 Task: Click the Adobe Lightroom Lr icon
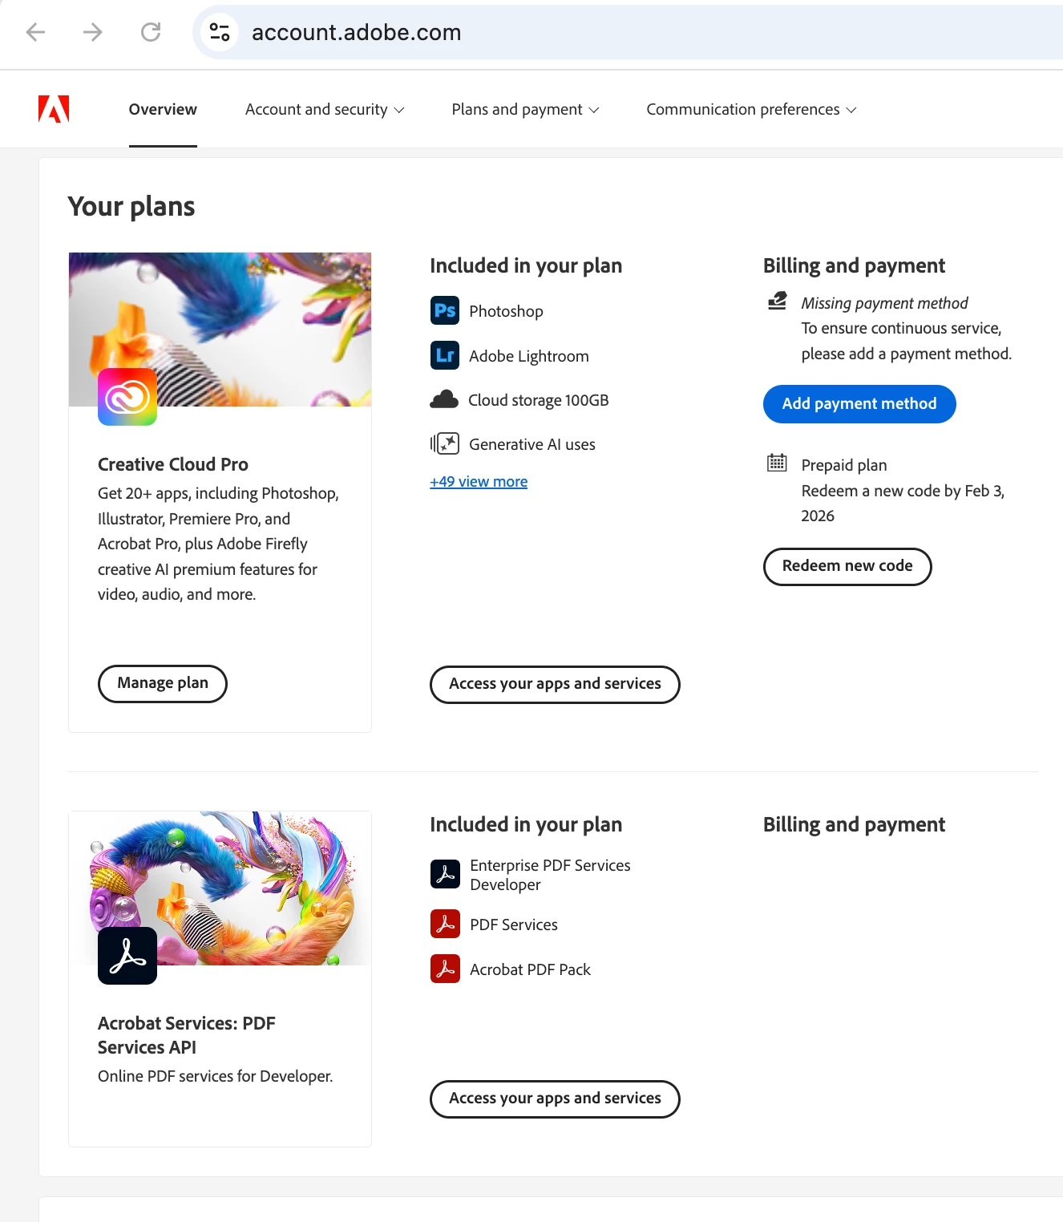pos(445,355)
